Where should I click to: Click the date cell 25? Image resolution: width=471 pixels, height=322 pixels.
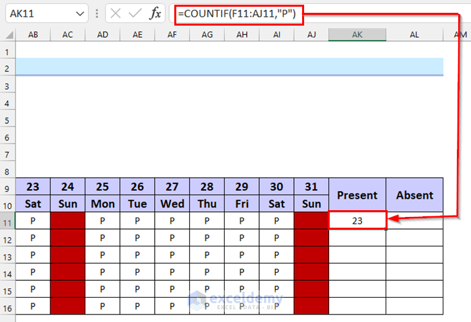[x=102, y=187]
